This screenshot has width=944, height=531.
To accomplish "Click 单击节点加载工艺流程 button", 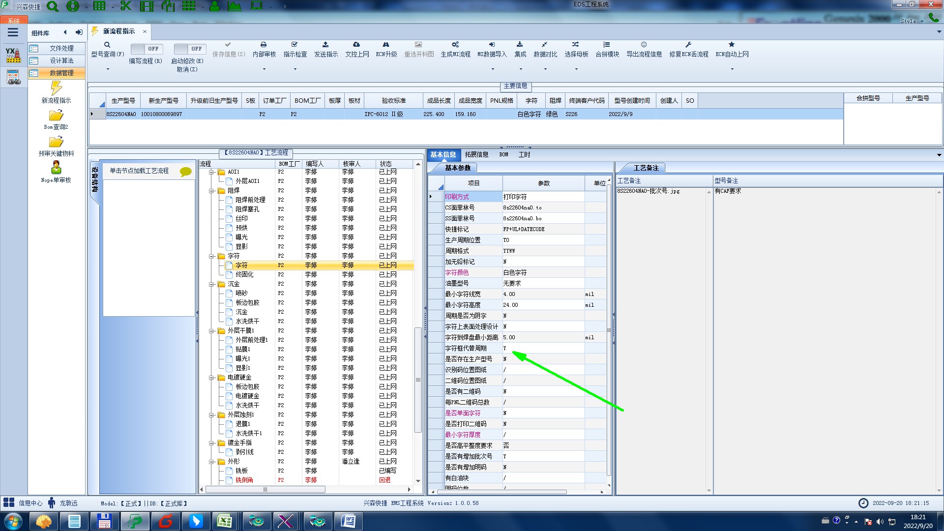I will click(139, 171).
